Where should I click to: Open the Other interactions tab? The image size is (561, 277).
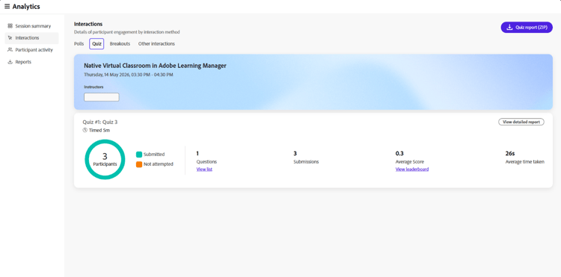(156, 44)
